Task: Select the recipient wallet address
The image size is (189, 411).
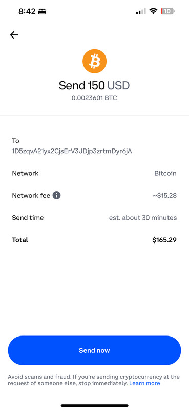Action: pyautogui.click(x=72, y=151)
